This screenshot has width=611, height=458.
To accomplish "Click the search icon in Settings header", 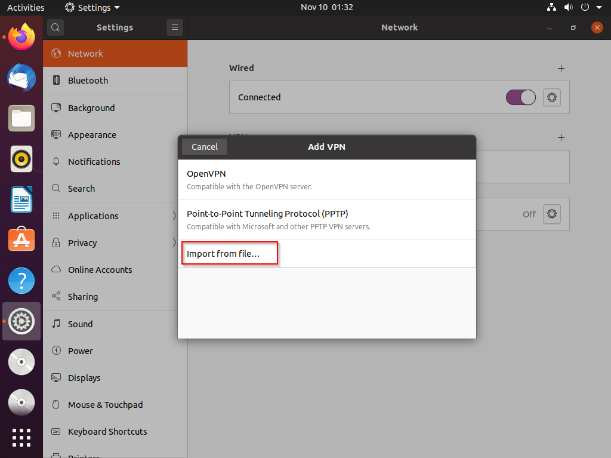I will pyautogui.click(x=55, y=27).
